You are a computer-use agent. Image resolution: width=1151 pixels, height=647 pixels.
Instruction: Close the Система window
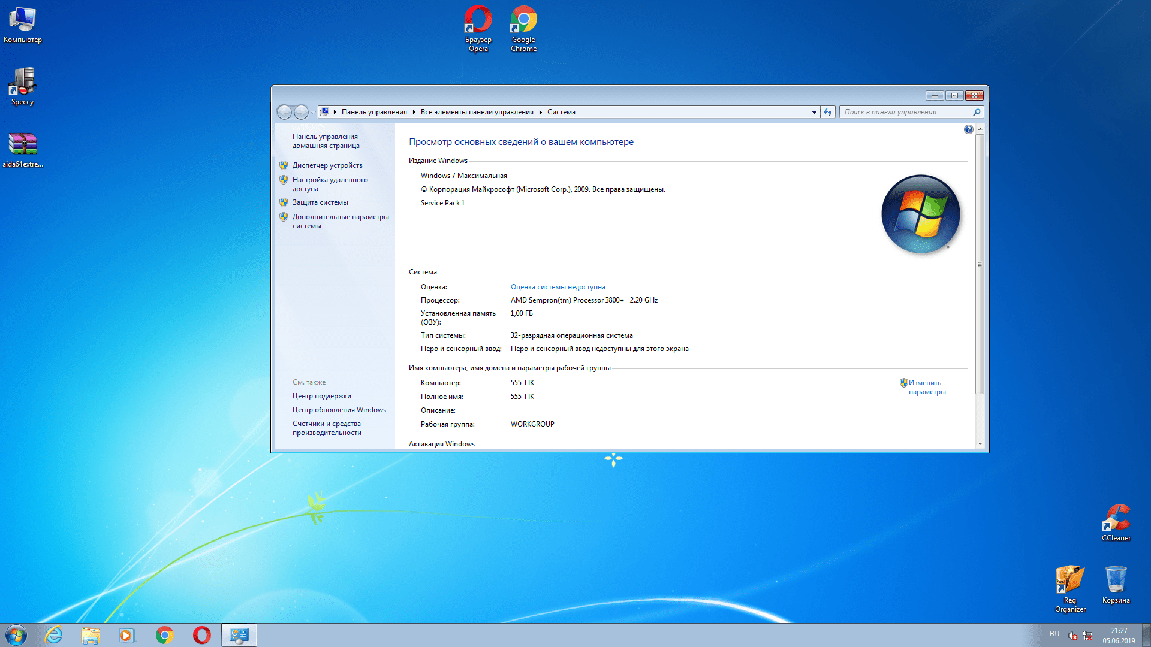click(975, 96)
